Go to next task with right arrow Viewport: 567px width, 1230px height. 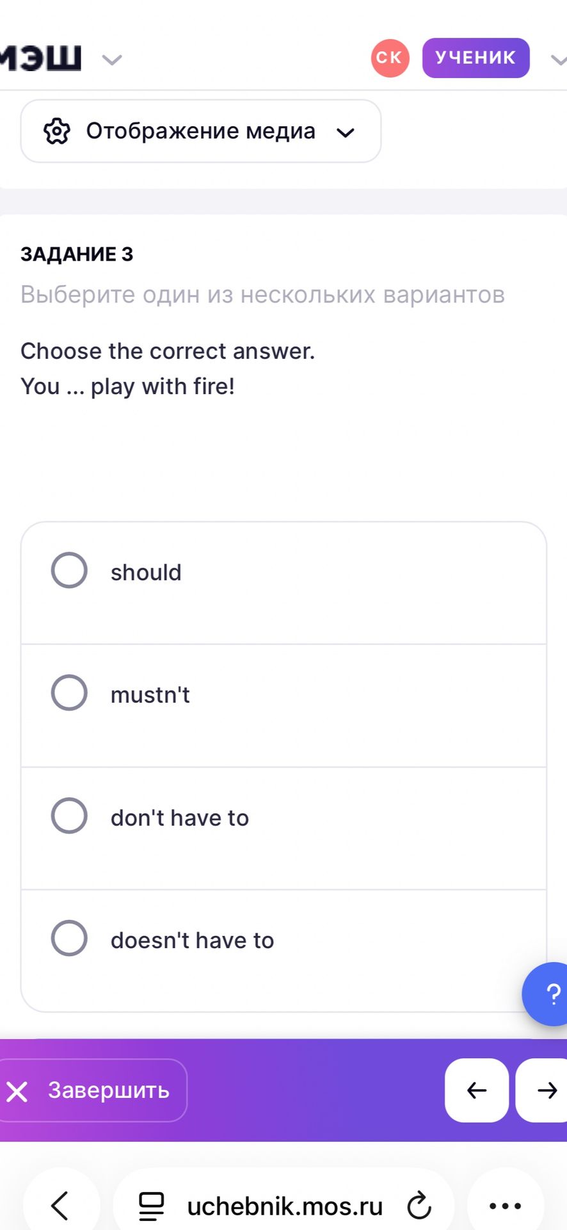point(543,1090)
